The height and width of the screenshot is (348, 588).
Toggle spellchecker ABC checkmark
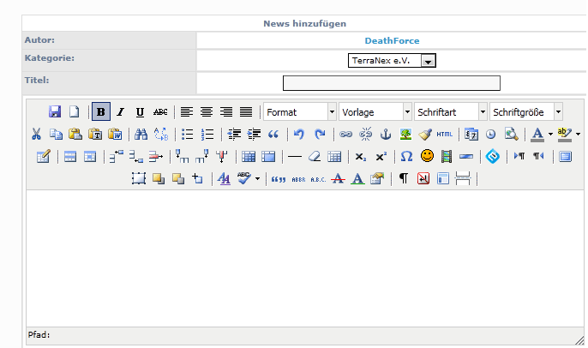click(243, 178)
